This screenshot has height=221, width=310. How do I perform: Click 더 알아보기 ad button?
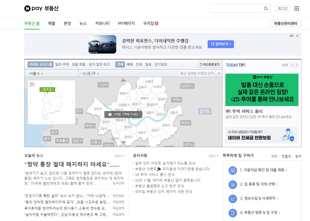pos(221,44)
